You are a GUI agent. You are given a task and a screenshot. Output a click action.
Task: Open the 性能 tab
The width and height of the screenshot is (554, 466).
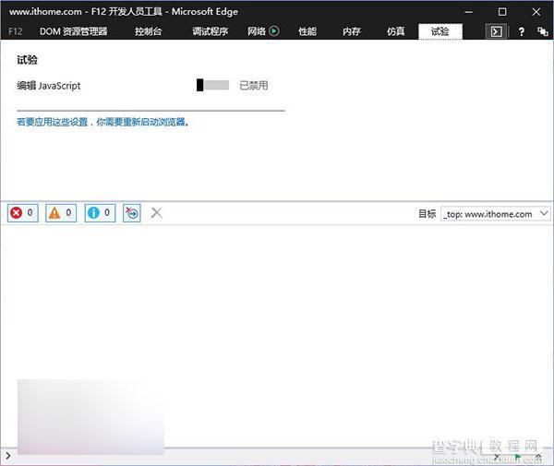(x=307, y=31)
